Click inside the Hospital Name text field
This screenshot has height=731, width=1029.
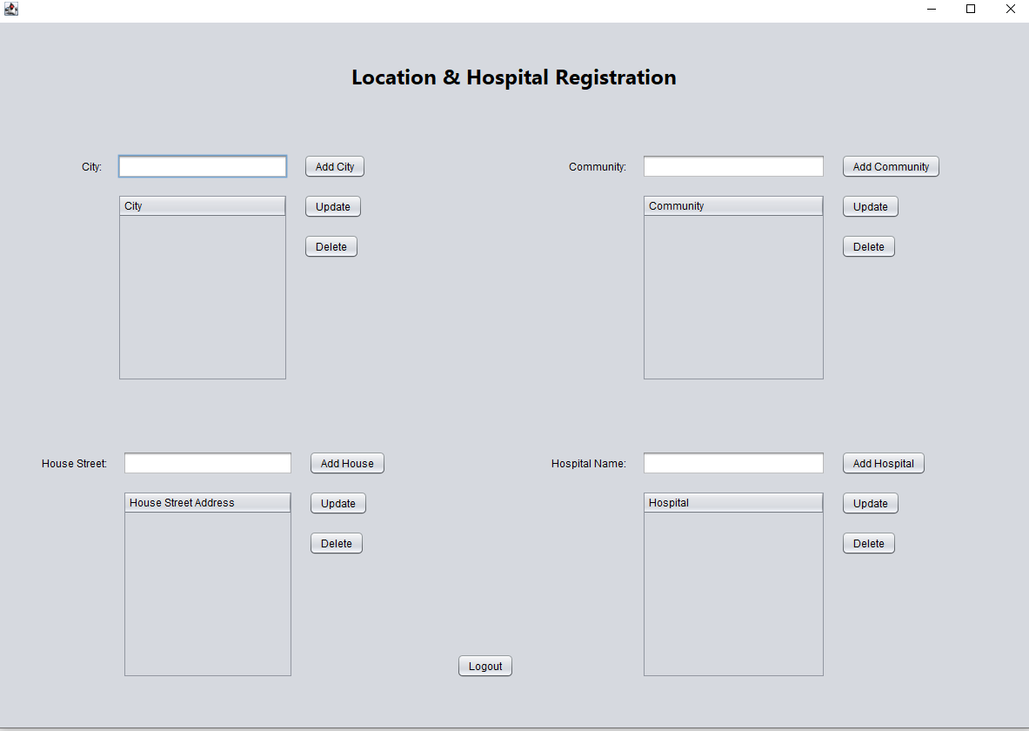click(733, 463)
